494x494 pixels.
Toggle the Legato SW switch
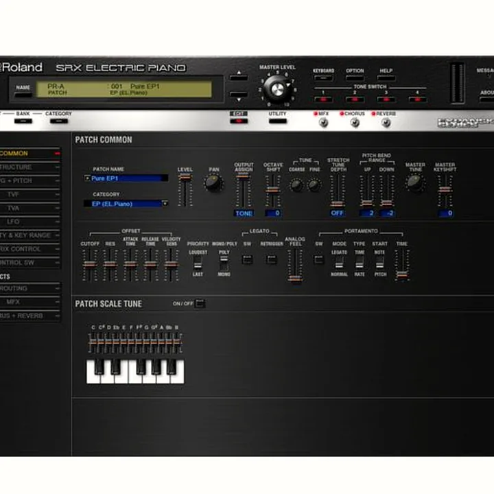247,259
